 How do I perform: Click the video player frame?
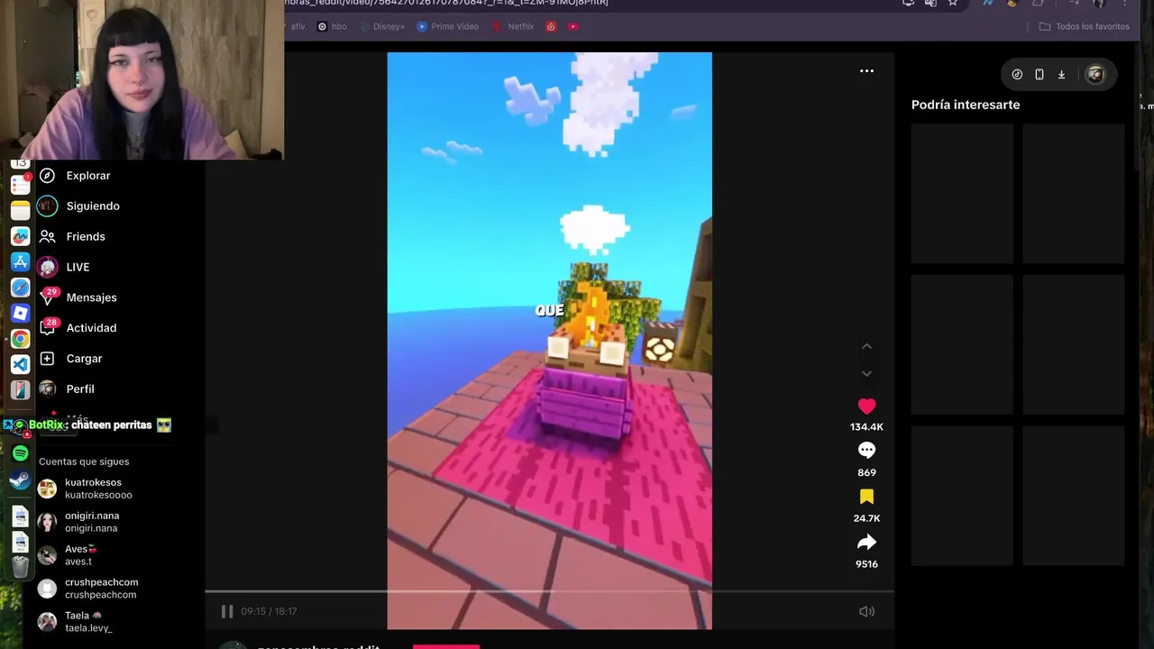click(x=549, y=340)
